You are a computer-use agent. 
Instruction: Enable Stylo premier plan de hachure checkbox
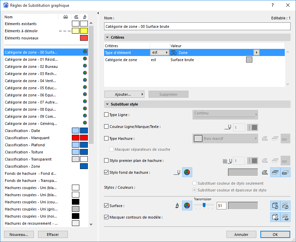[106, 161]
